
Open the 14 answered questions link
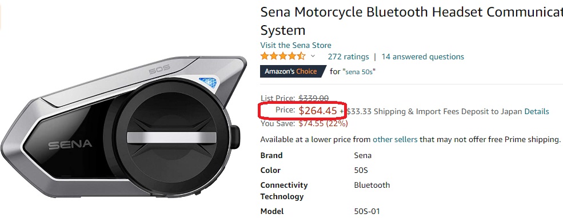pyautogui.click(x=422, y=56)
